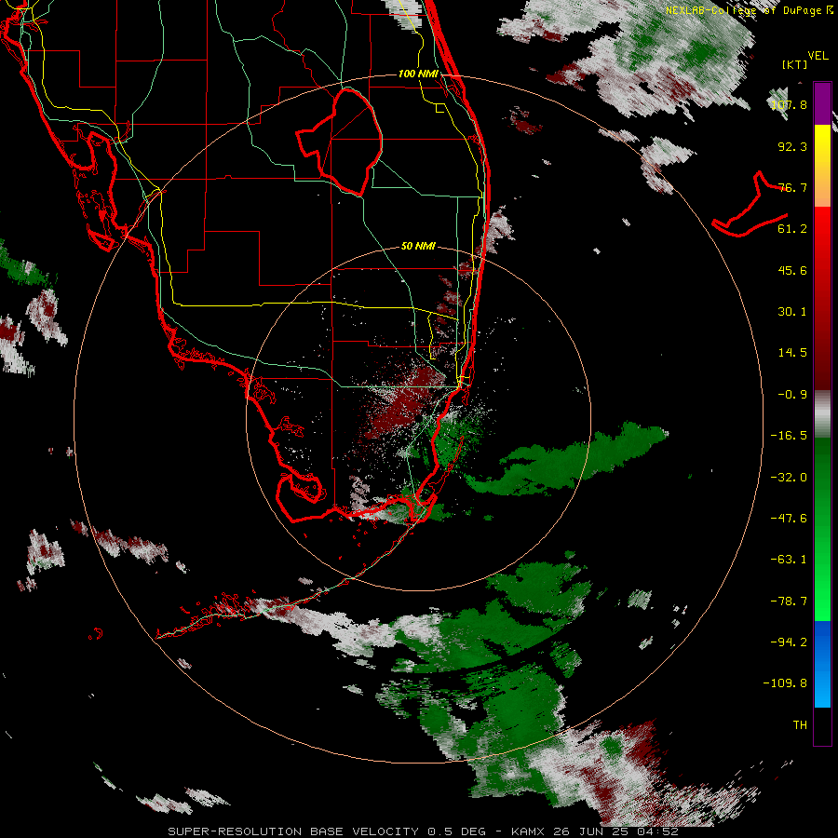Click the 76.7 scale value

click(792, 187)
